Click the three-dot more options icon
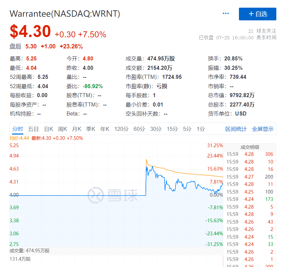The height and width of the screenshot is (267, 283). click(x=226, y=14)
